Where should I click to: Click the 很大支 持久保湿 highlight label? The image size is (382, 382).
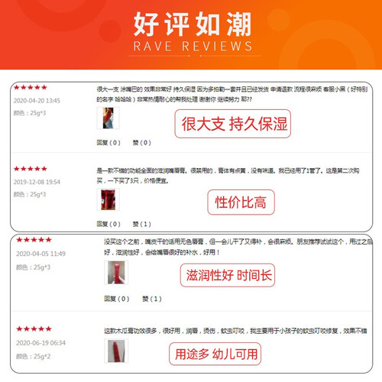point(233,124)
